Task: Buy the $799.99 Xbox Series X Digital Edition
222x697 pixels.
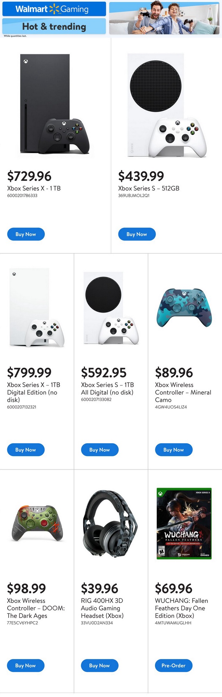Action: pos(26,450)
